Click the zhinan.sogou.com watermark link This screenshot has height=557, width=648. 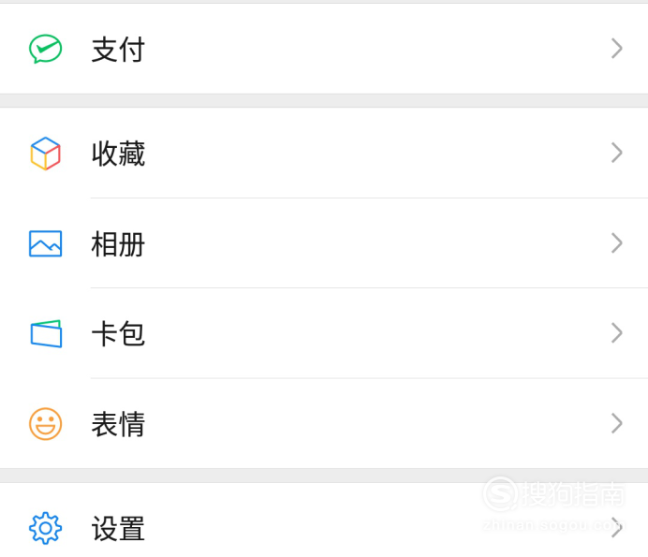click(x=553, y=525)
